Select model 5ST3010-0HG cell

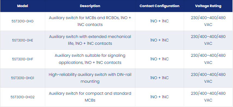tap(23, 21)
